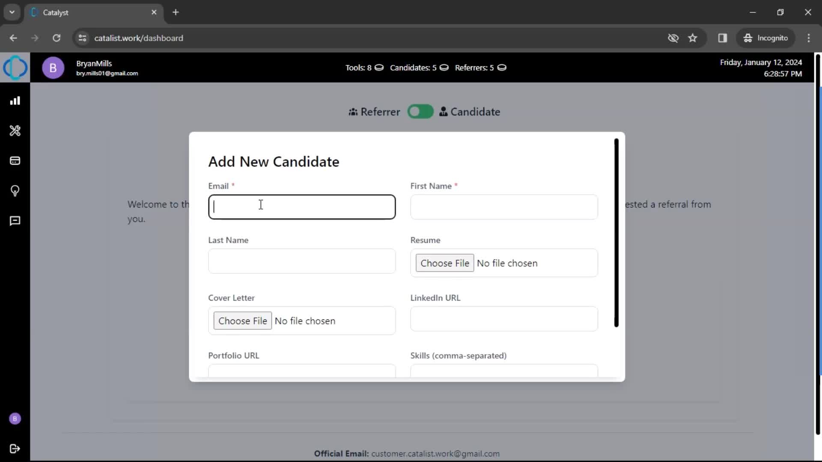Image resolution: width=822 pixels, height=462 pixels.
Task: Click the logout/exit icon at bottom sidebar
Action: point(15,448)
